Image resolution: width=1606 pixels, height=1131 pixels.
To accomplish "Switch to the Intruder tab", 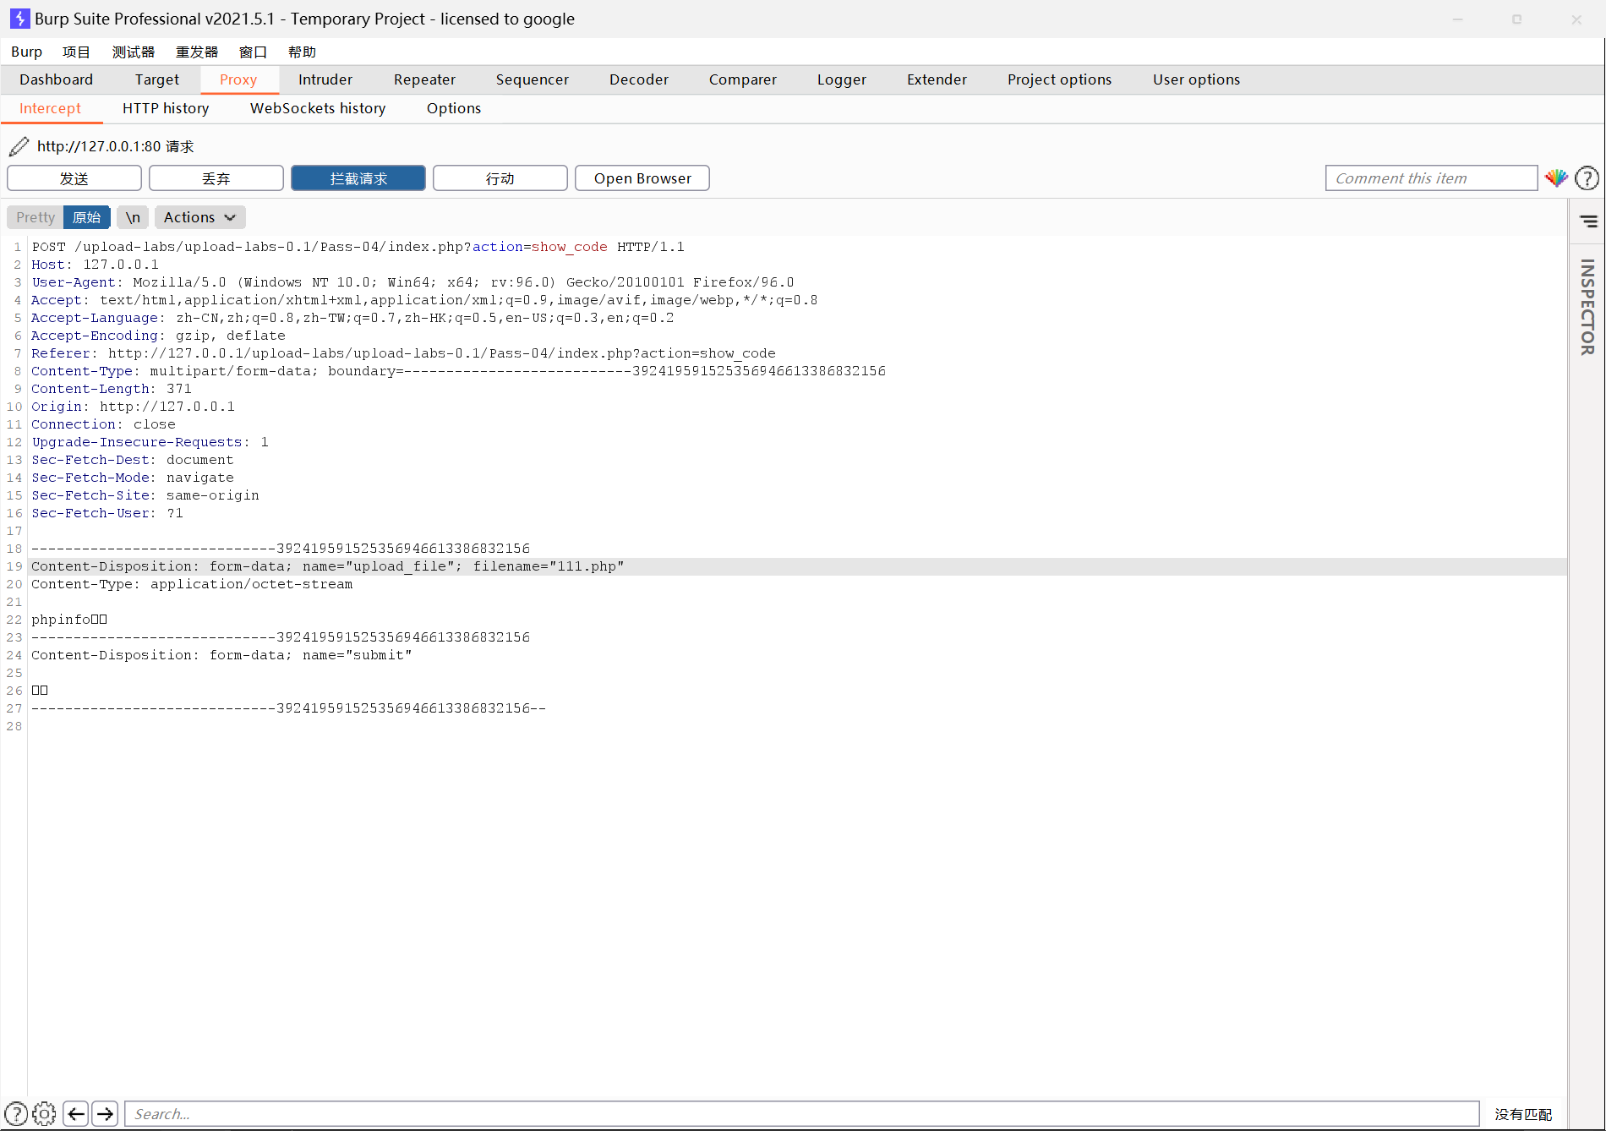I will pyautogui.click(x=325, y=79).
